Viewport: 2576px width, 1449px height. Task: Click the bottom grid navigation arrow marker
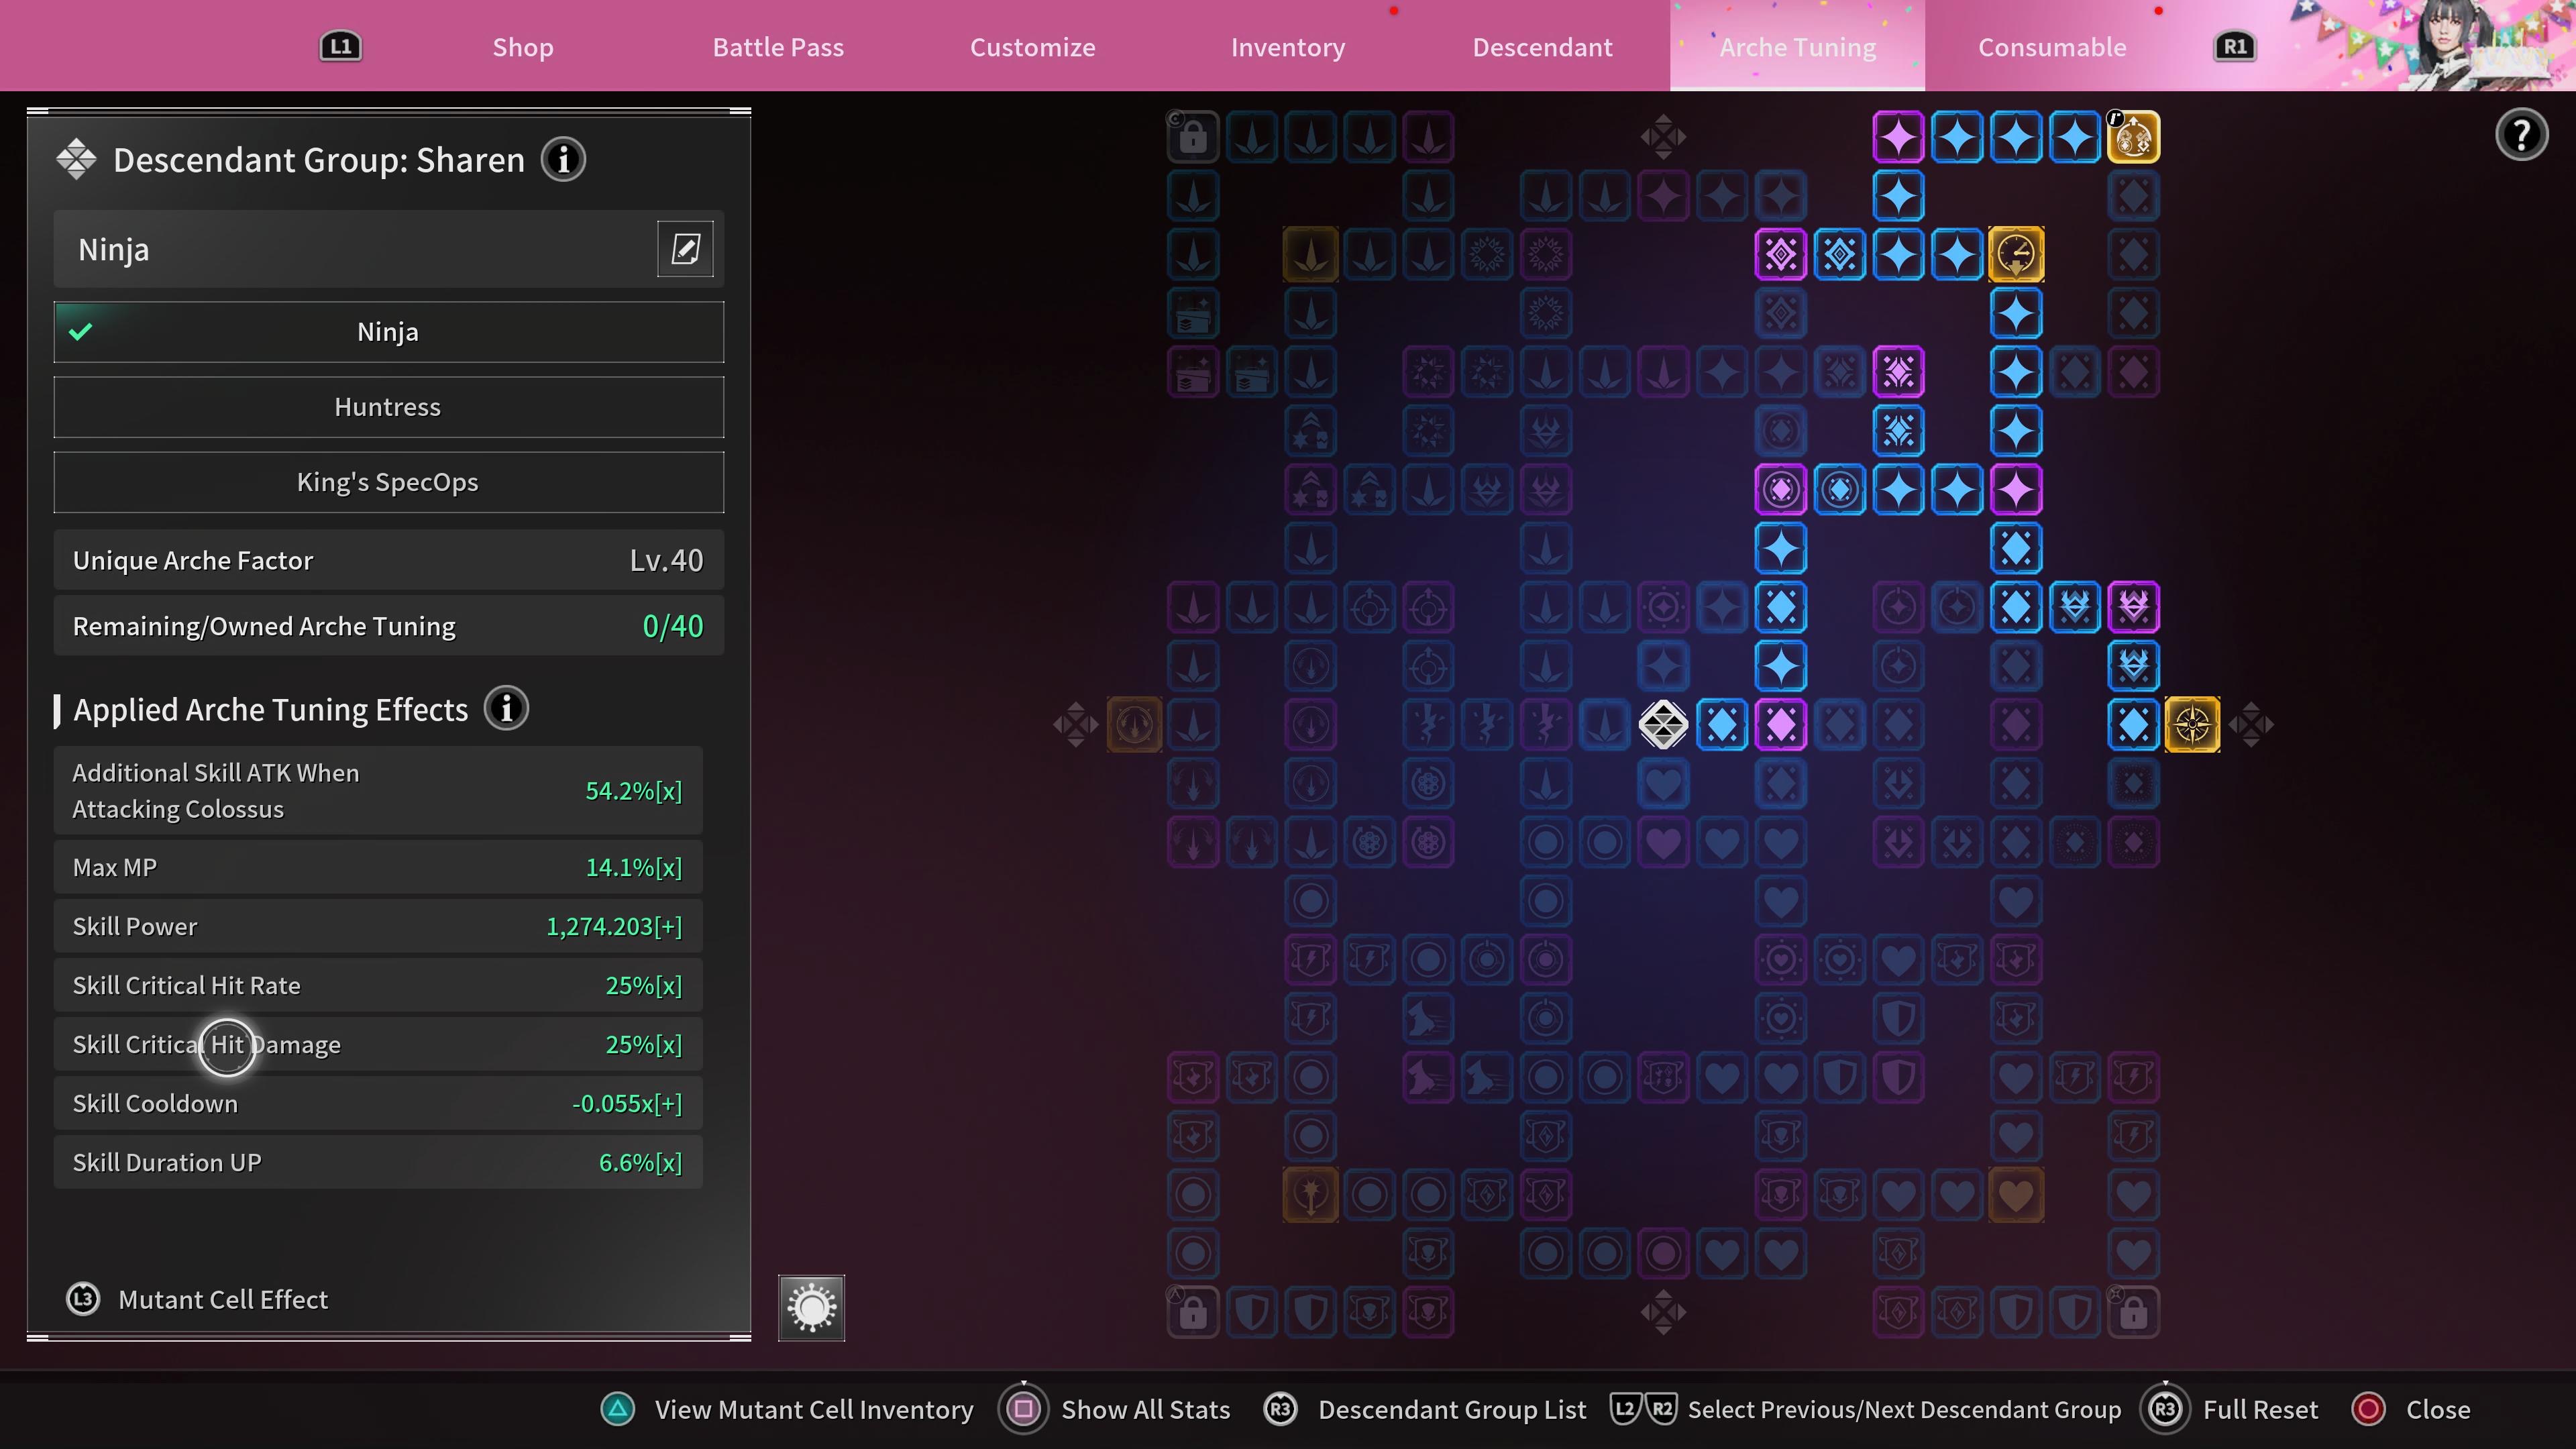pyautogui.click(x=1663, y=1312)
